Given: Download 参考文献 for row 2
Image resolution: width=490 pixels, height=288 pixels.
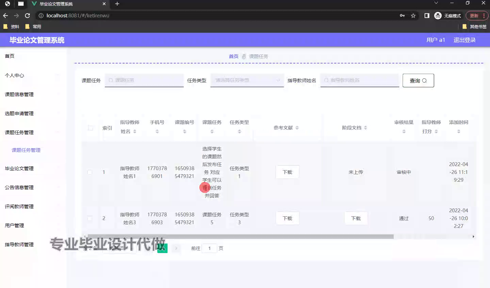Looking at the screenshot, I should (288, 218).
